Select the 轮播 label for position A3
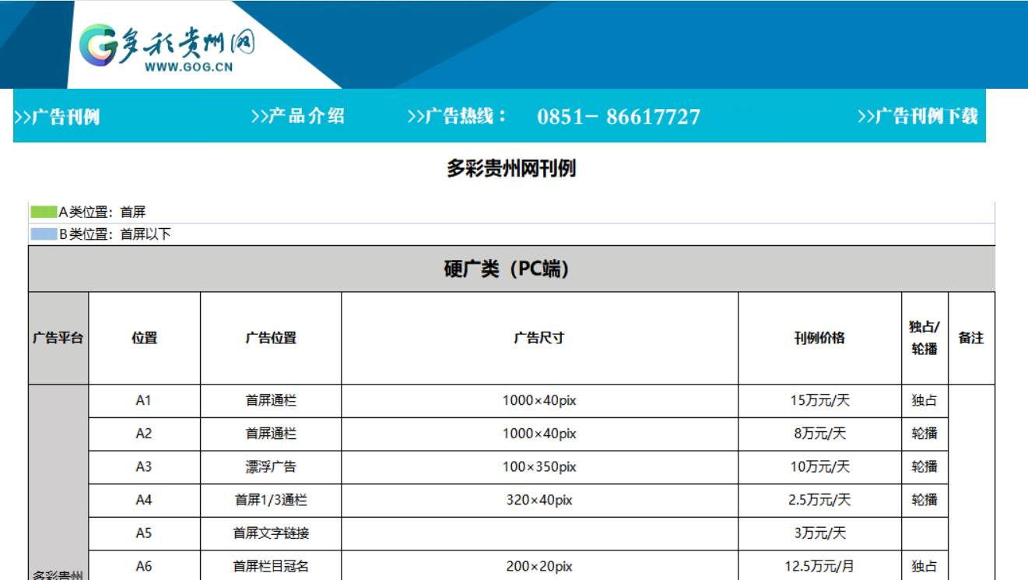 (923, 466)
